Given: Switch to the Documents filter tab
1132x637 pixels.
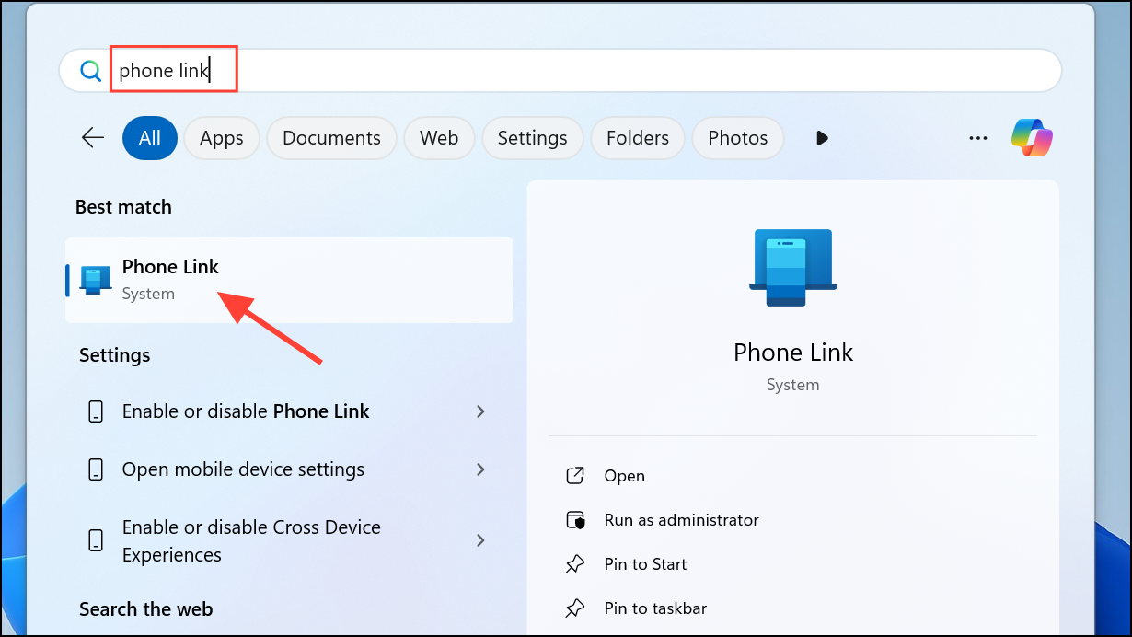Looking at the screenshot, I should click(x=331, y=138).
